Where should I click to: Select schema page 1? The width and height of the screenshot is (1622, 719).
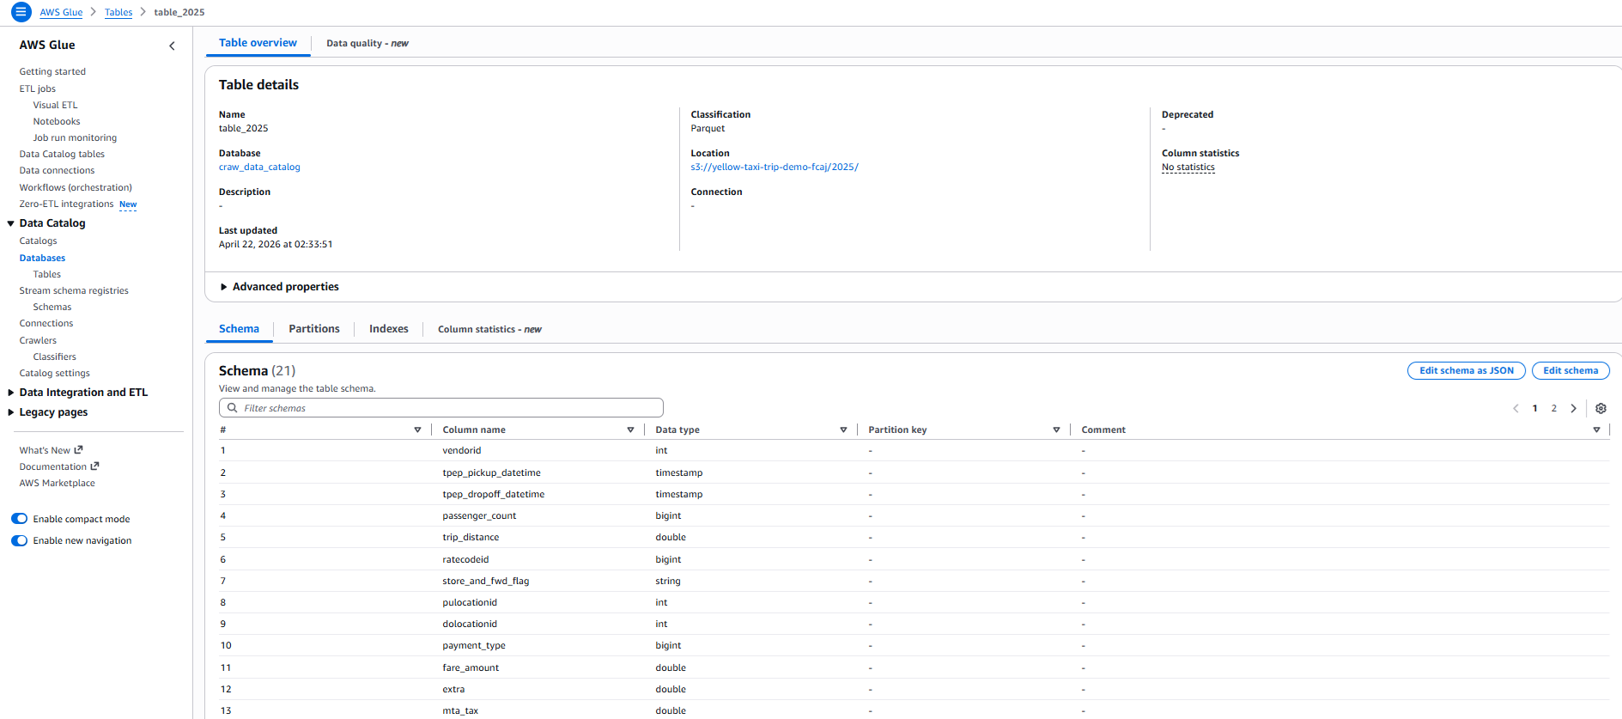(1534, 409)
